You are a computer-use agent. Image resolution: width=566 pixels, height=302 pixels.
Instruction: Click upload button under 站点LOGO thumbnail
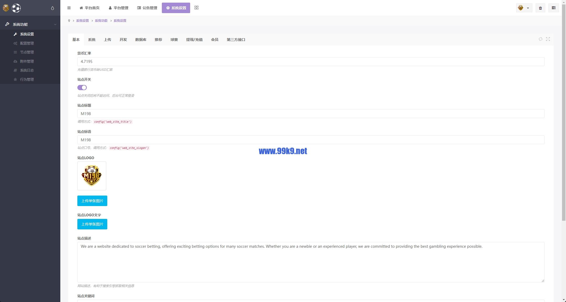(92, 201)
